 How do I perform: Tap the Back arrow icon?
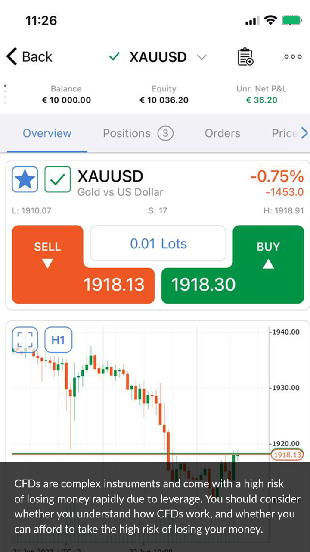(x=12, y=56)
